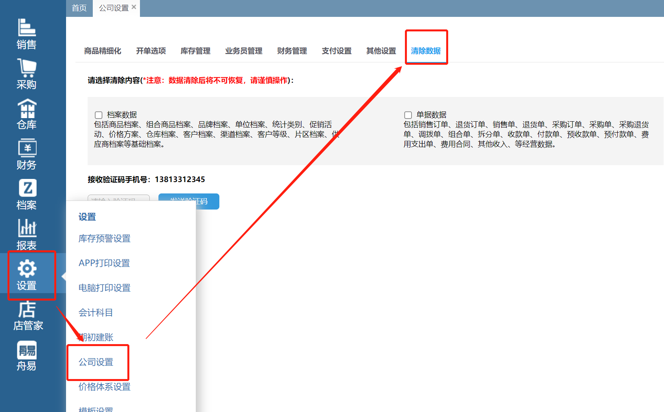Open 价格体系设置 from settings menu
Image resolution: width=664 pixels, height=412 pixels.
point(105,387)
